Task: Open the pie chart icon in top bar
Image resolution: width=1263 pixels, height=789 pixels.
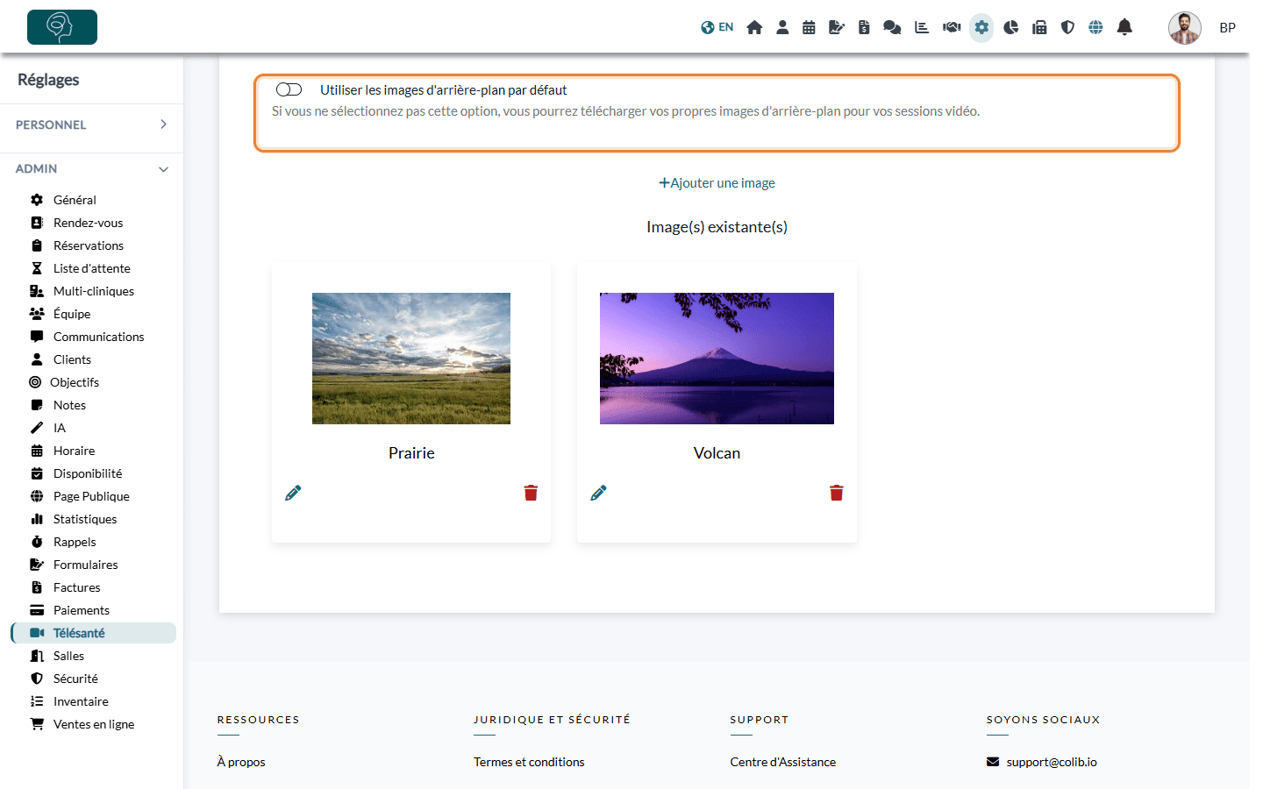Action: pos(1011,27)
